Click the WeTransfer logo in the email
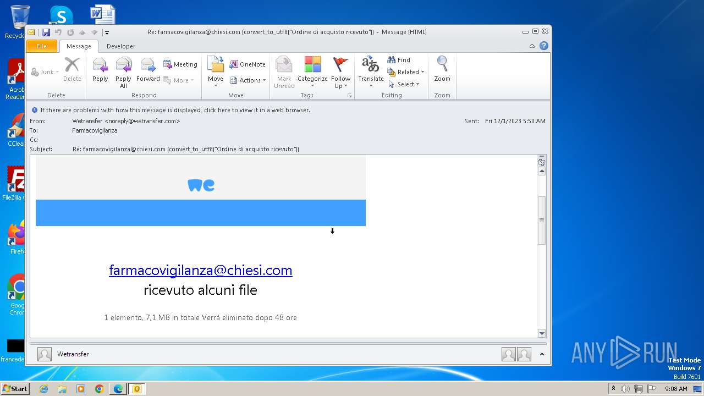This screenshot has height=396, width=704. [201, 185]
